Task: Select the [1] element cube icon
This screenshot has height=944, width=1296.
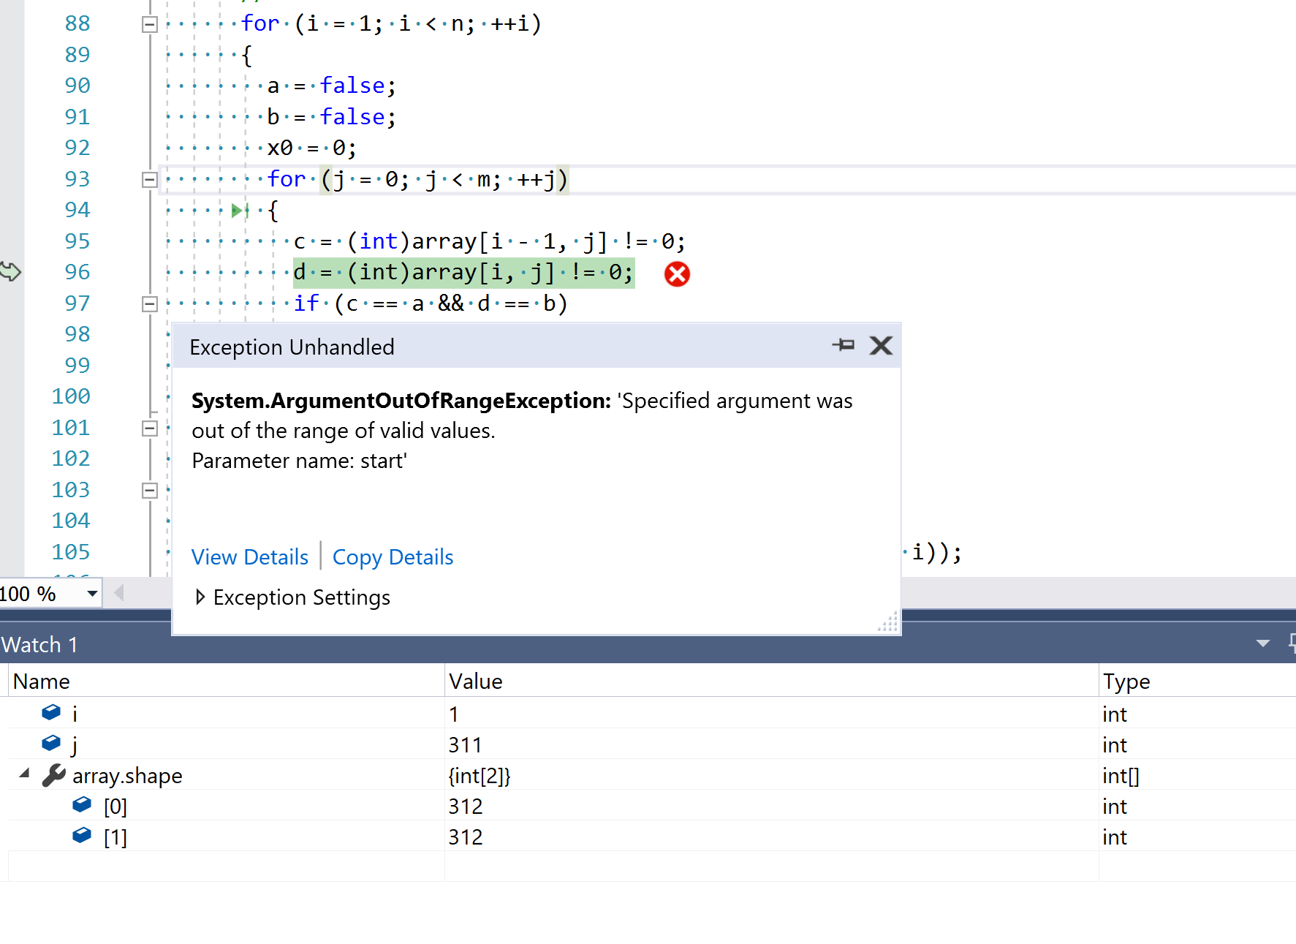Action: [x=82, y=835]
